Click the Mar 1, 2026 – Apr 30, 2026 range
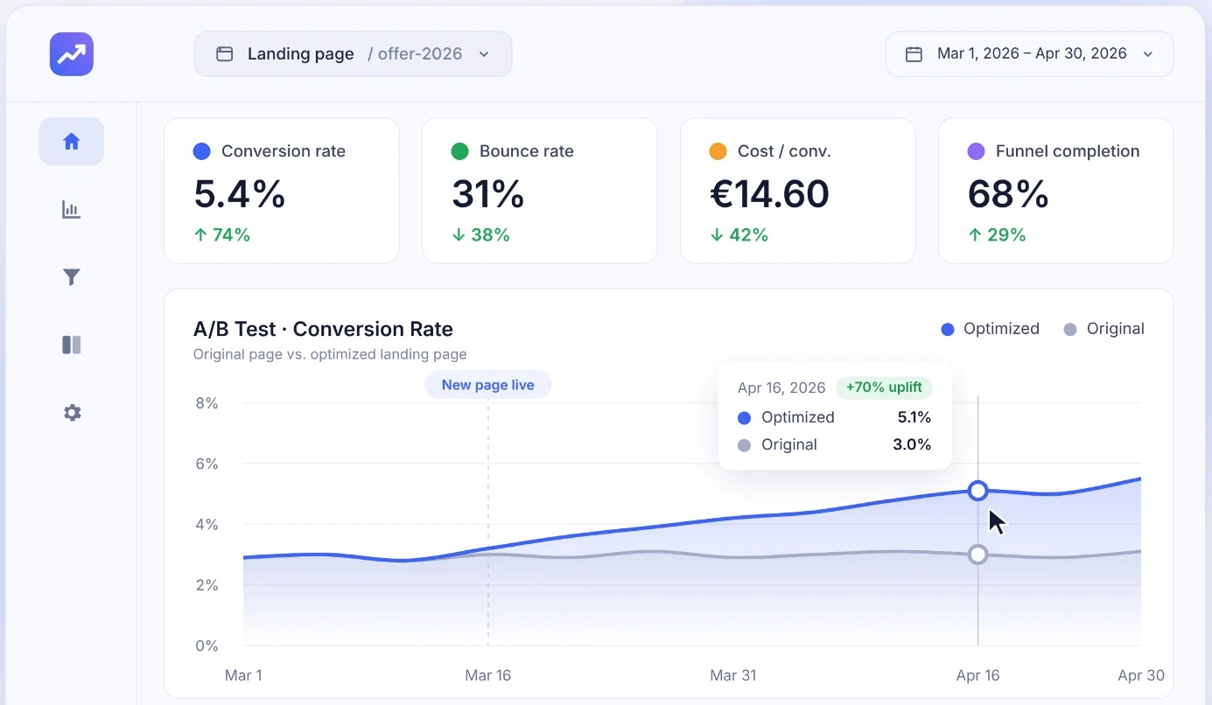 [x=1032, y=53]
